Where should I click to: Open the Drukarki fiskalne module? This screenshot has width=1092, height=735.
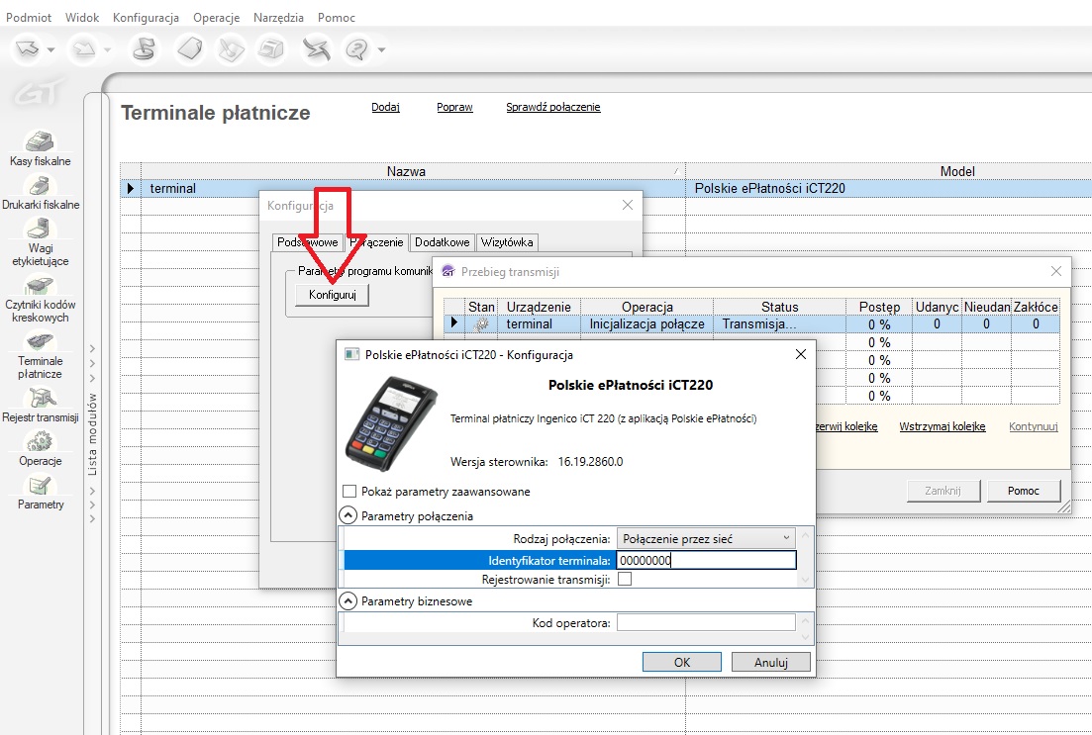click(41, 192)
